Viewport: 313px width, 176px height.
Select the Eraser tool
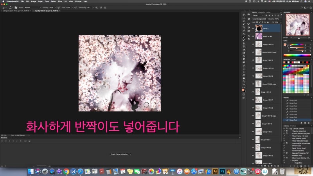click(244, 50)
